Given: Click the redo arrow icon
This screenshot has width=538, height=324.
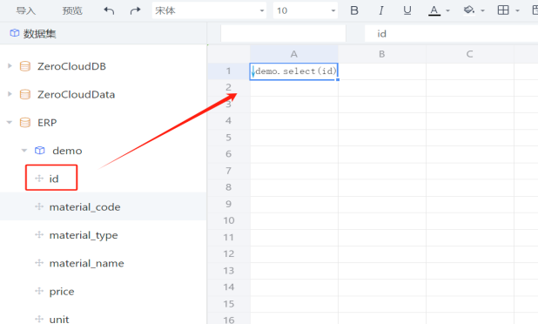Looking at the screenshot, I should point(135,10).
